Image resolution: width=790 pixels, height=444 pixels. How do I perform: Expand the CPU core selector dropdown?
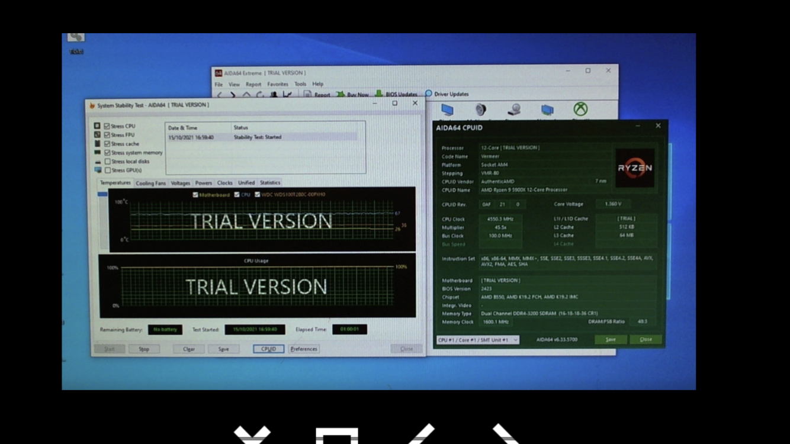[515, 340]
